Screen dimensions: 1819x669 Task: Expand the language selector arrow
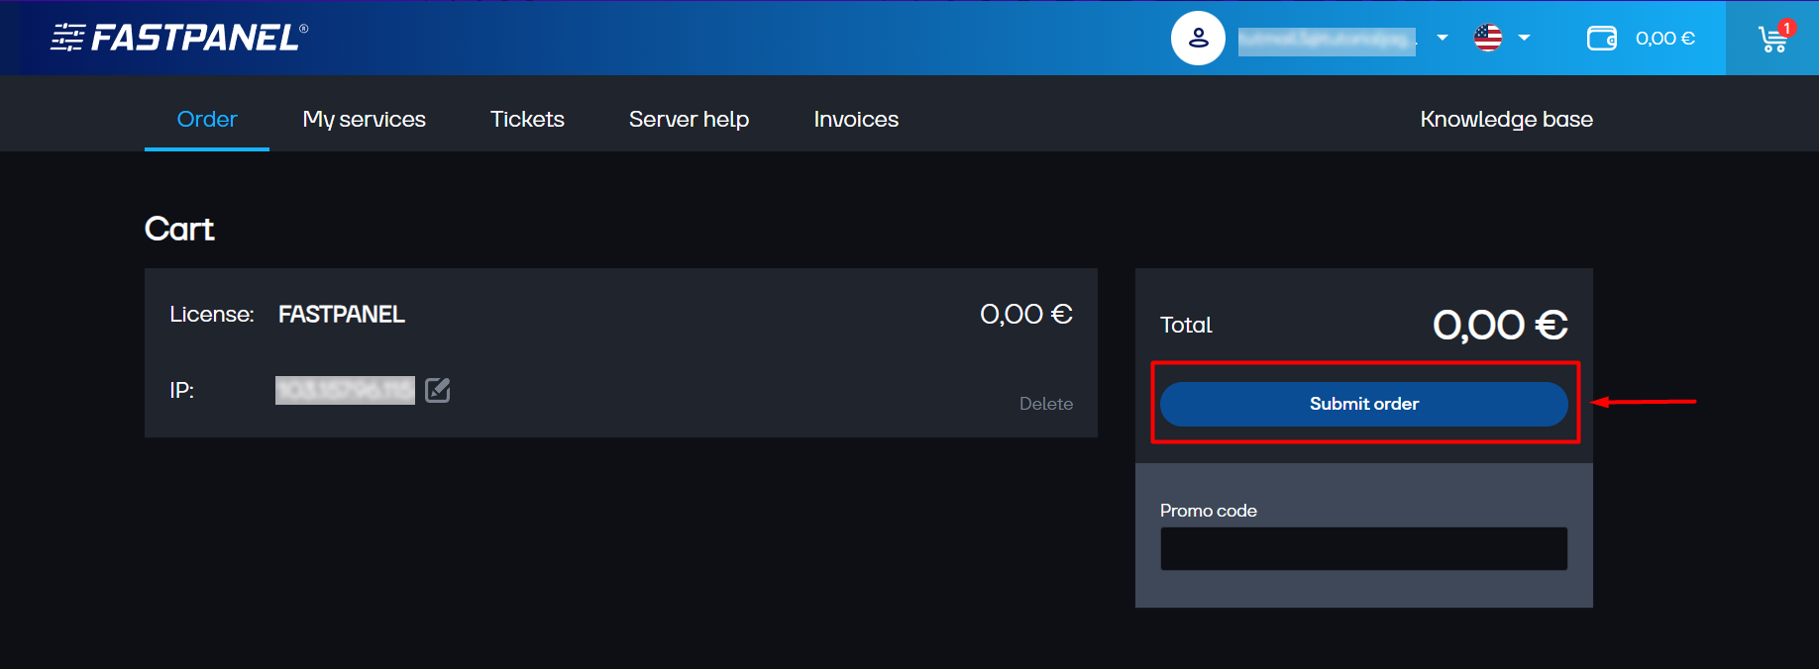point(1524,39)
